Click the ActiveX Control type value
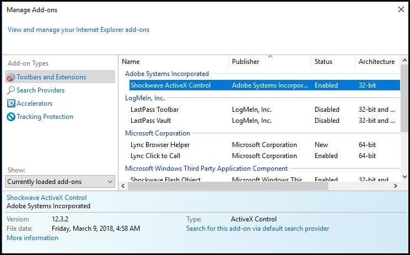Screen dimensions: 410x255 point(253,219)
